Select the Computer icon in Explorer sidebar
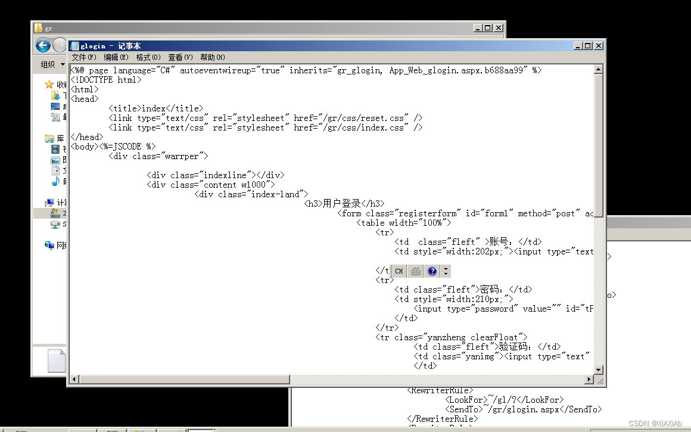 tap(49, 203)
